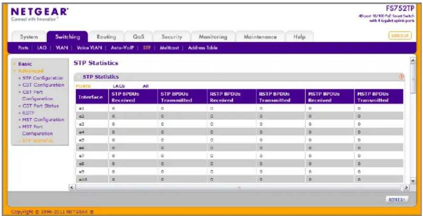This screenshot has width=423, height=216.
Task: Click MSTP BPDUs Received column header
Action: tap(330, 97)
